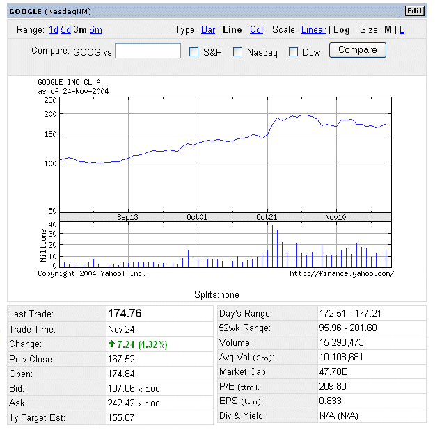Click the change value 7.24 (4.32%)
435x432 pixels.
coord(142,344)
